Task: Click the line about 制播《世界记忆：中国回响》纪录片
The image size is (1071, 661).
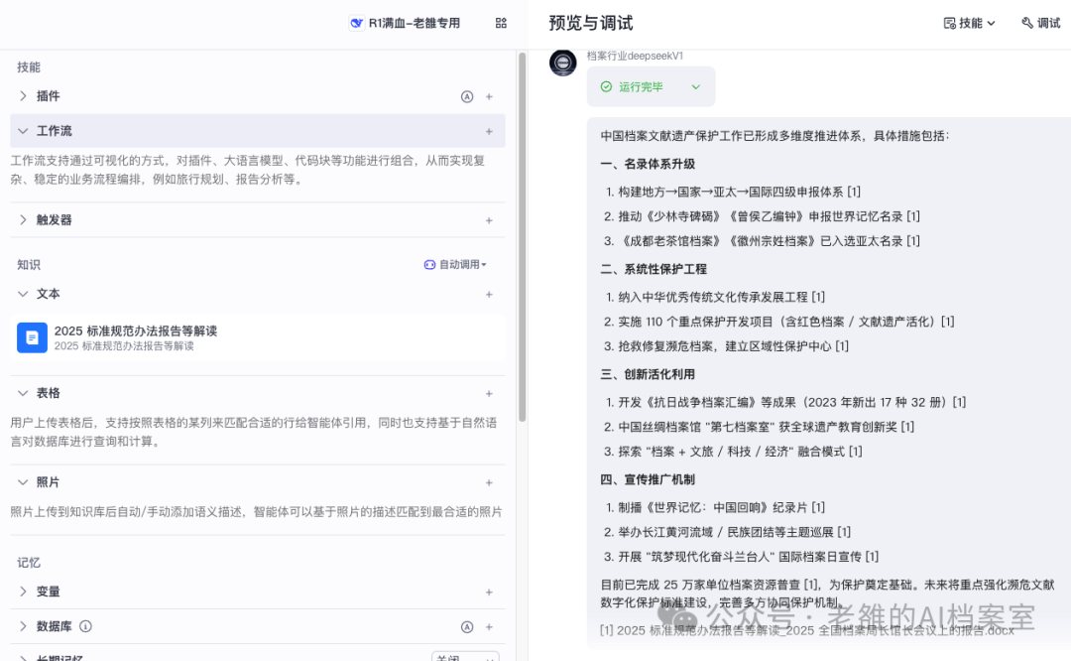Action: 721,508
